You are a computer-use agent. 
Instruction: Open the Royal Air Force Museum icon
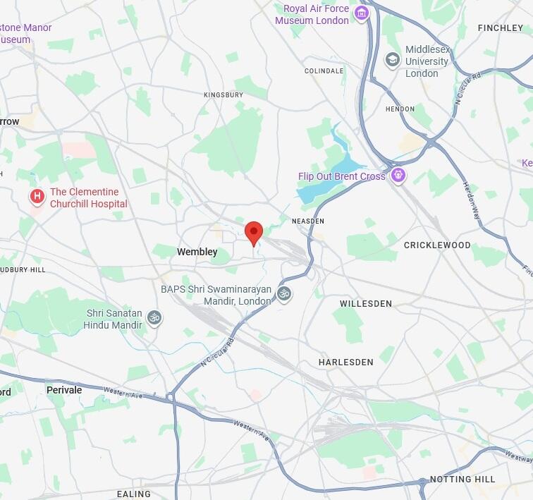(362, 14)
